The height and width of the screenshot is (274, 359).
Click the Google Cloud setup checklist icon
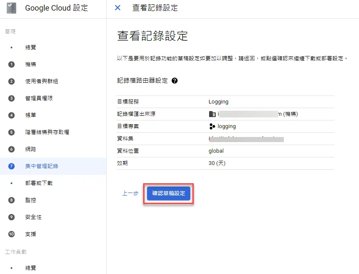coord(11,8)
